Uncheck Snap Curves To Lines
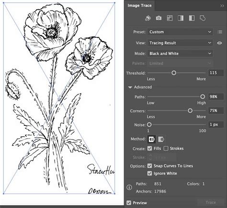Screen dimensions: 227x208 coord(149,166)
